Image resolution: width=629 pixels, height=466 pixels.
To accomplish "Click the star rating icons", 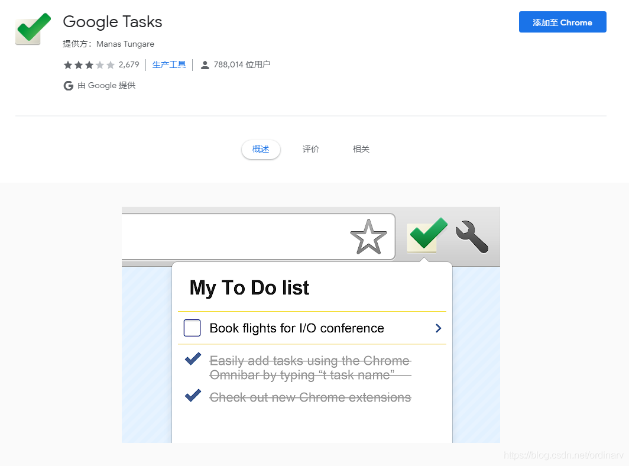I will pyautogui.click(x=89, y=64).
